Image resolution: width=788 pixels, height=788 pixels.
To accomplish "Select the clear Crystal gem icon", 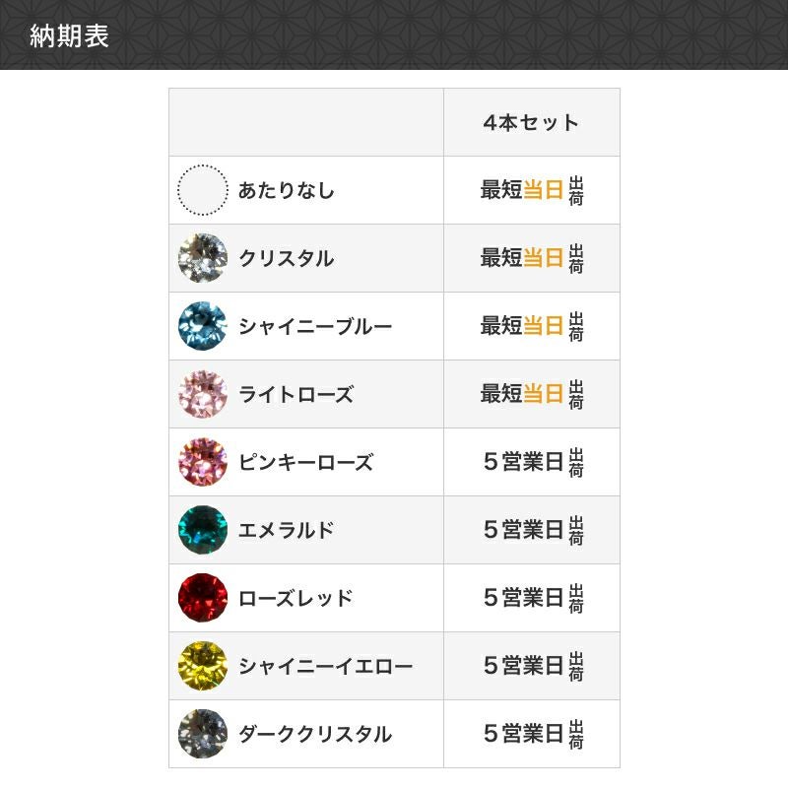I will [202, 258].
